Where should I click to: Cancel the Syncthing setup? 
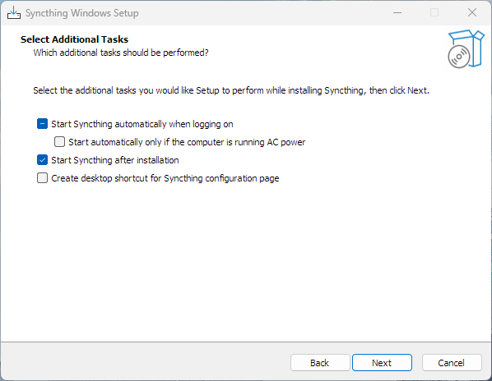(452, 363)
